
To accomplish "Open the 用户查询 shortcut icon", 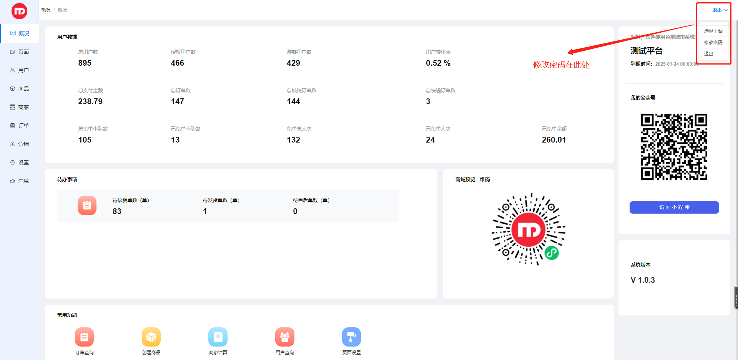I will click(285, 337).
